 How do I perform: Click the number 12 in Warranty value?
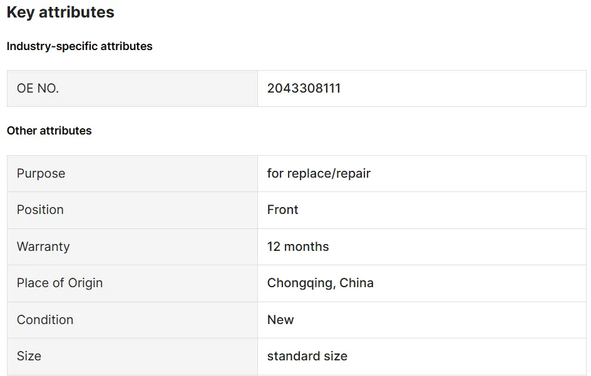[x=274, y=246]
